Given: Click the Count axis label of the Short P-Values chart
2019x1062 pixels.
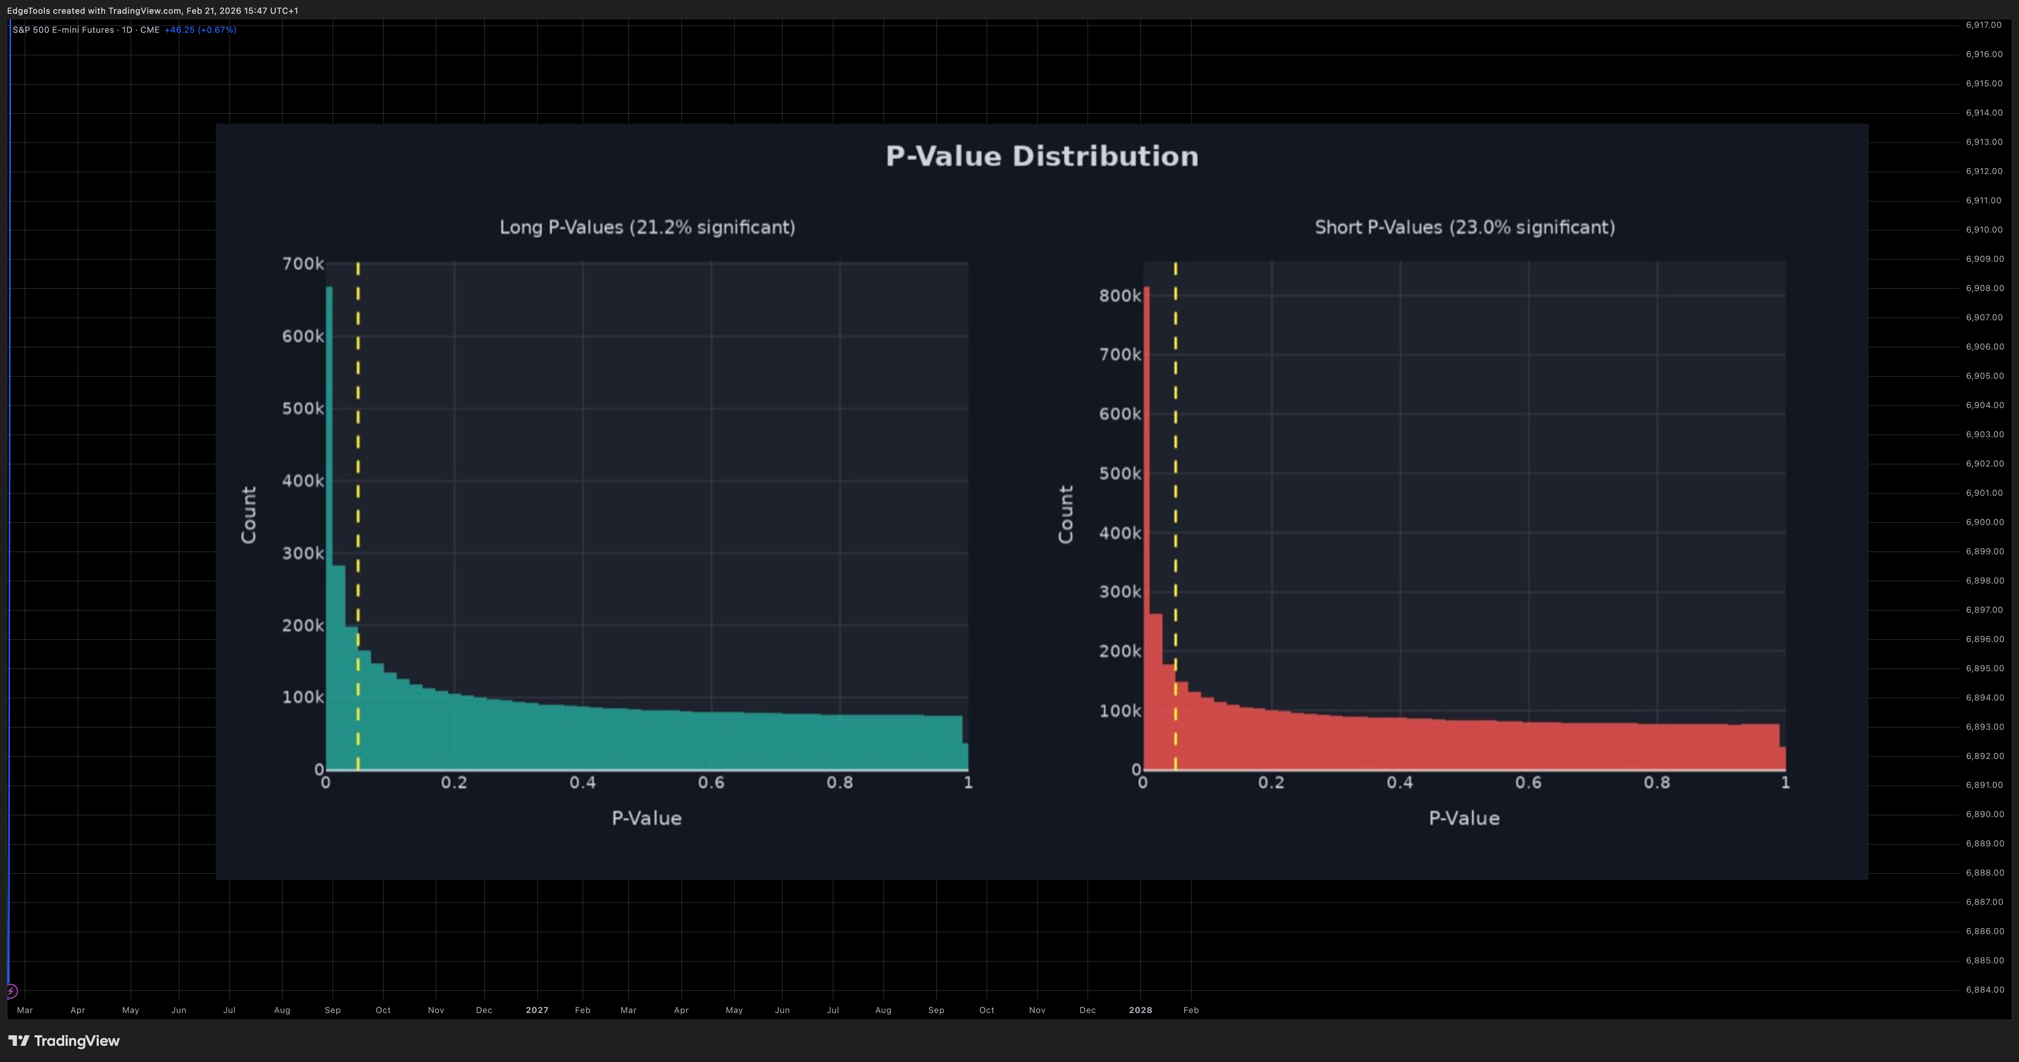Looking at the screenshot, I should coord(1066,514).
